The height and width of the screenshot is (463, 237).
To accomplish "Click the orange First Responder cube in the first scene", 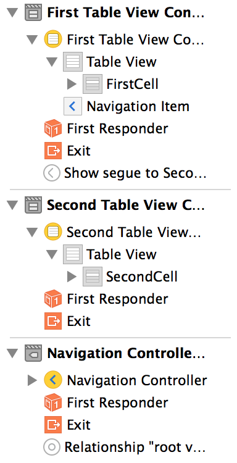I will click(53, 128).
